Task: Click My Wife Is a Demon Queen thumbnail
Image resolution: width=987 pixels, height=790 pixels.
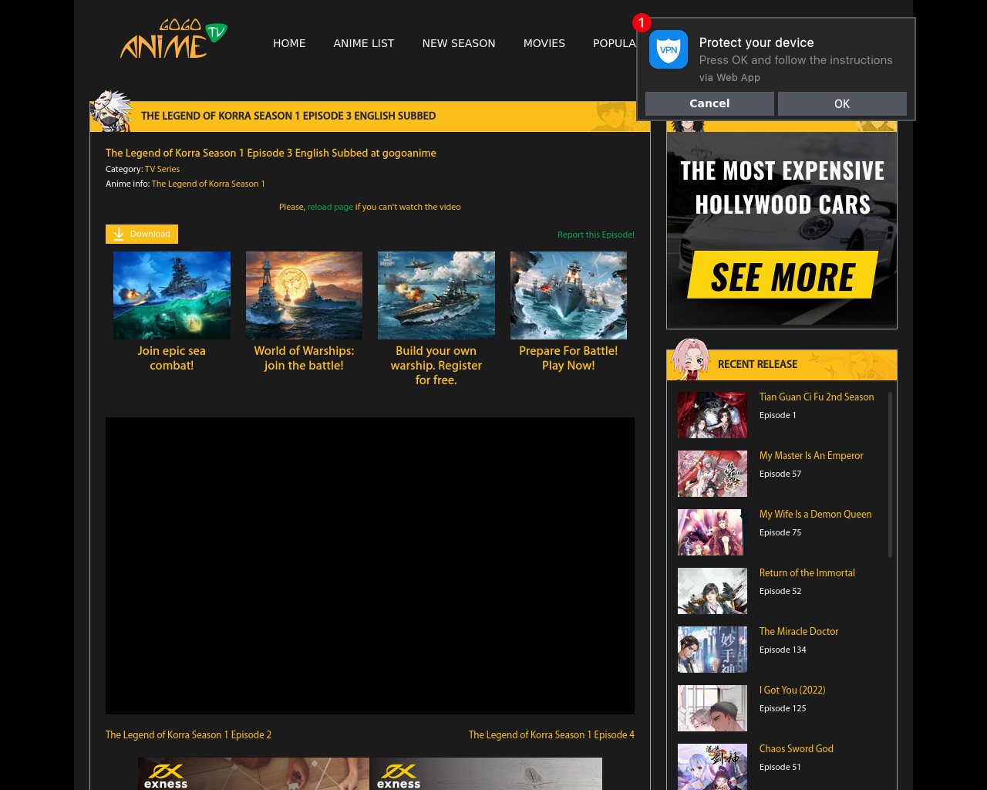Action: 712,532
